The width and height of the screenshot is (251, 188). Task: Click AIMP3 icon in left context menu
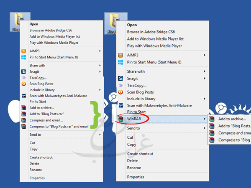[24, 51]
